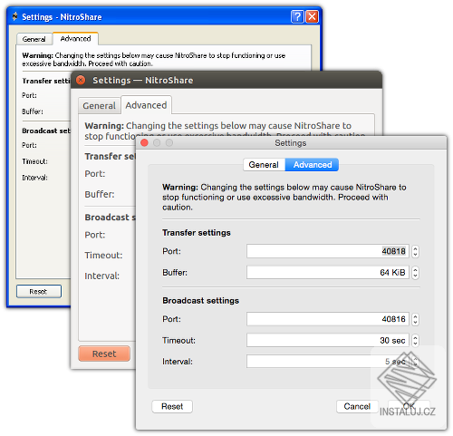Click the 'Timeout:' label in Ubuntu window
The height and width of the screenshot is (436, 453).
pos(103,256)
